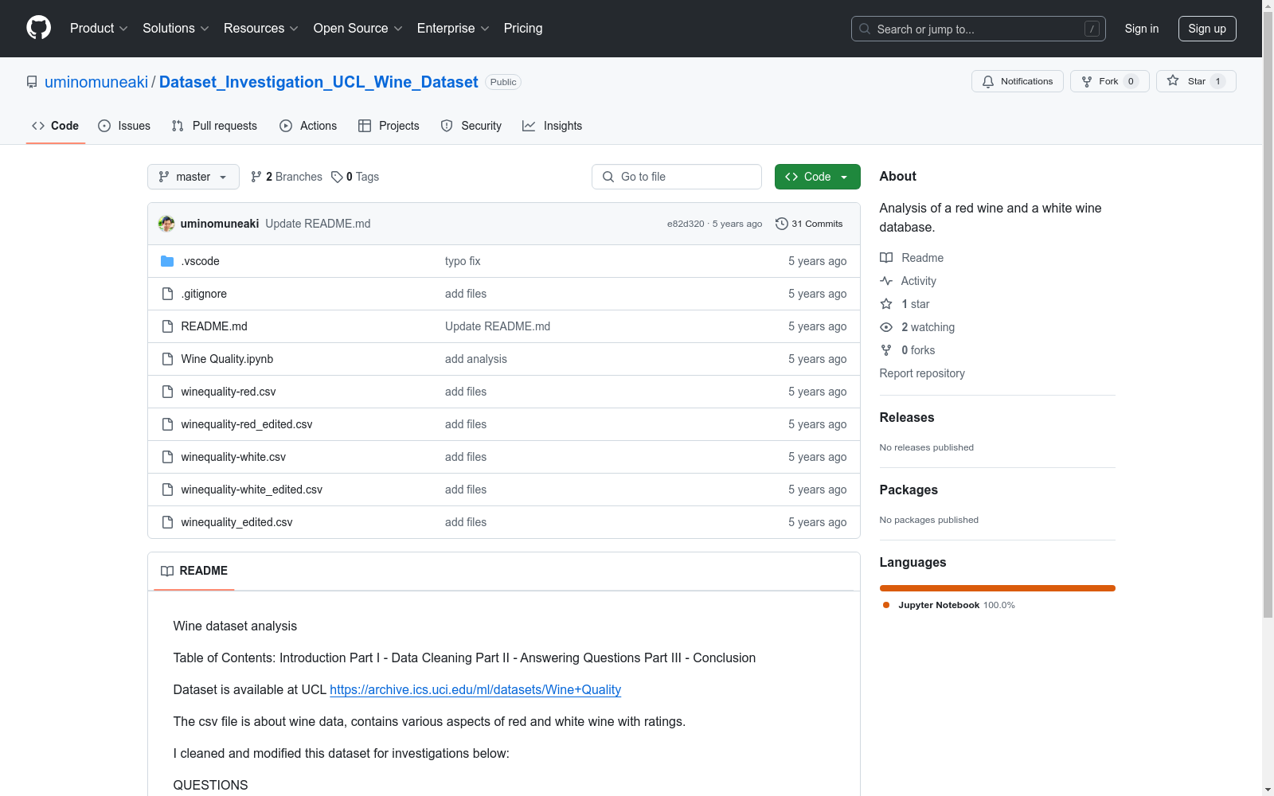1274x796 pixels.
Task: Click the bell icon in Notifications button
Action: (988, 81)
